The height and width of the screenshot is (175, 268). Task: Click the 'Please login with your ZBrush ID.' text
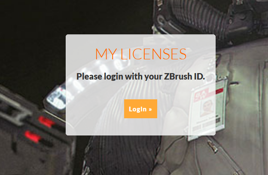(140, 76)
